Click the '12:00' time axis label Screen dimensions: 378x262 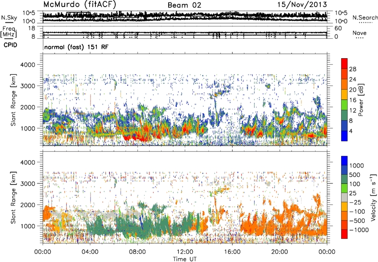coord(185,252)
